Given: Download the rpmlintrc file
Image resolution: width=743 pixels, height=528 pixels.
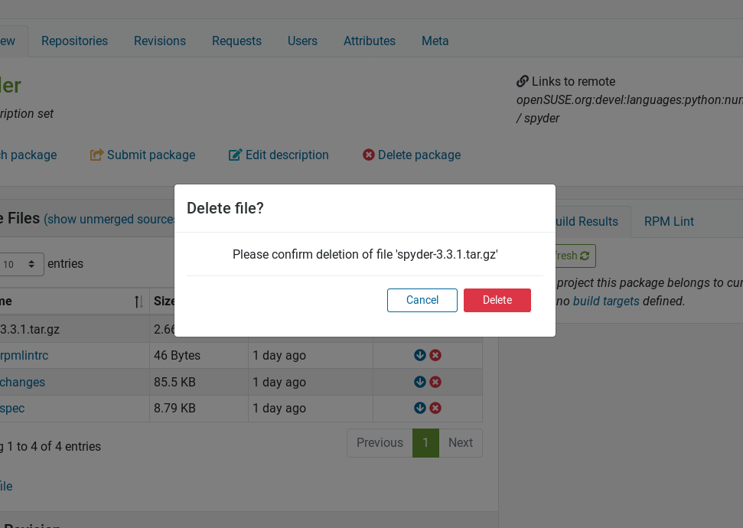Looking at the screenshot, I should (x=419, y=355).
